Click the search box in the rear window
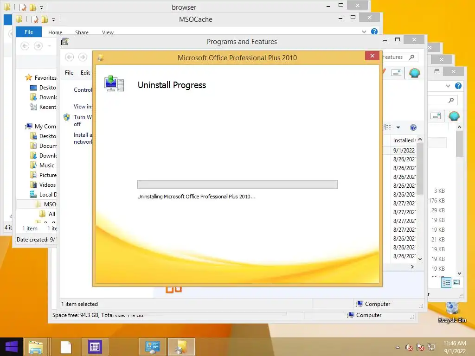This screenshot has height=356, width=475. 442,100
